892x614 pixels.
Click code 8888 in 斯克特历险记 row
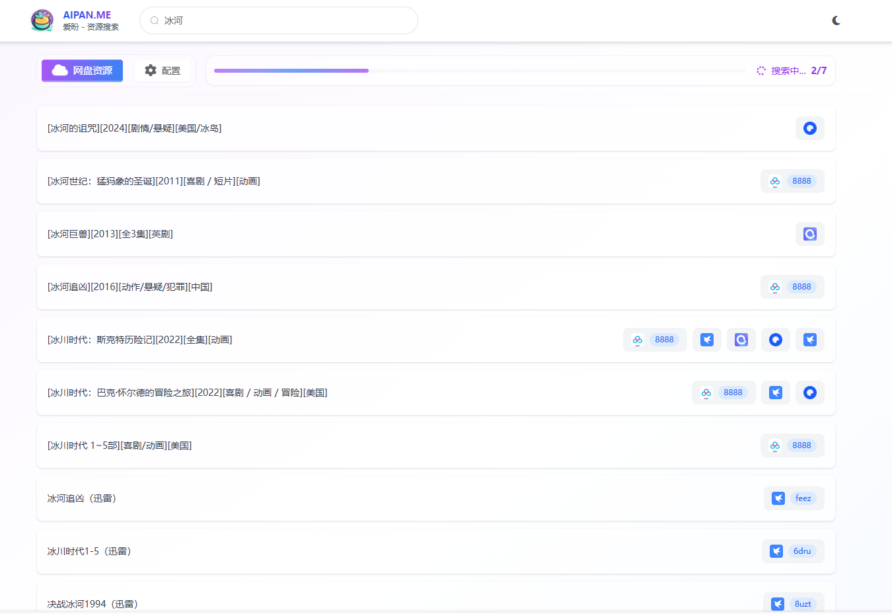664,340
